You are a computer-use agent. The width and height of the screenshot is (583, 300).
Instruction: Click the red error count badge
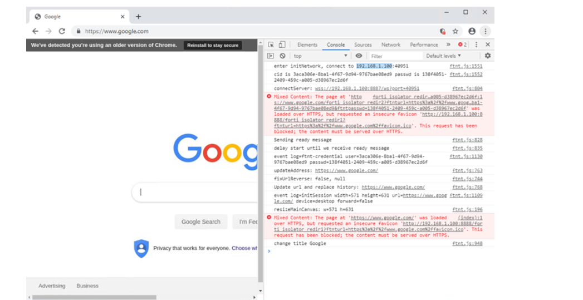462,45
